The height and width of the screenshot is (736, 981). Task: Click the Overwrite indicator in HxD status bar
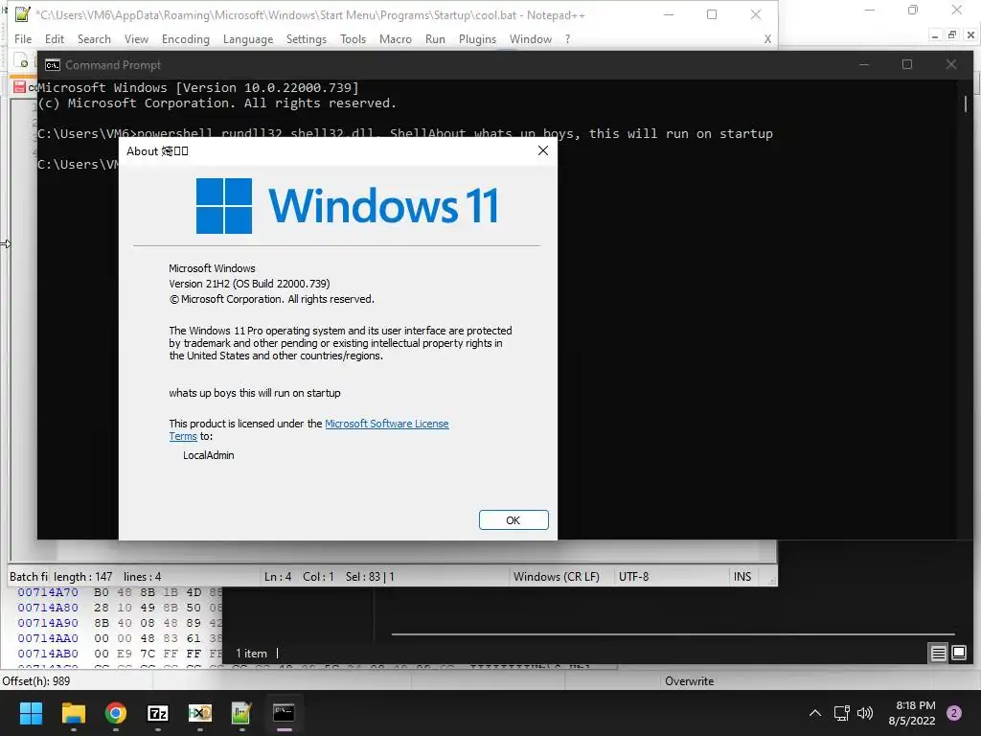[689, 681]
